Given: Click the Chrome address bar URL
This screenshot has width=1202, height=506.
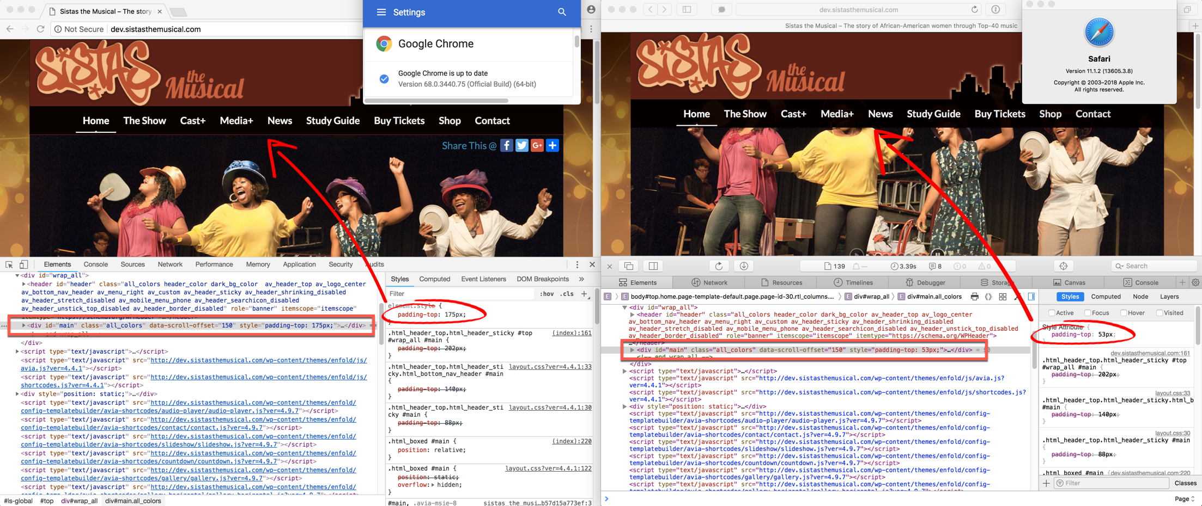Looking at the screenshot, I should pos(156,29).
